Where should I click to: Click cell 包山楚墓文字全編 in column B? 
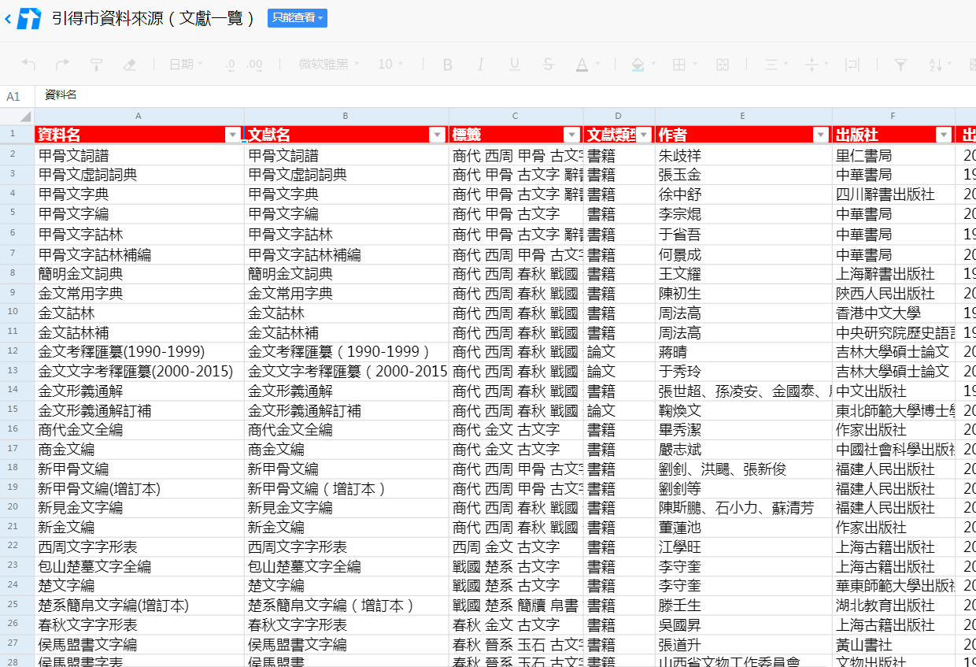point(346,566)
